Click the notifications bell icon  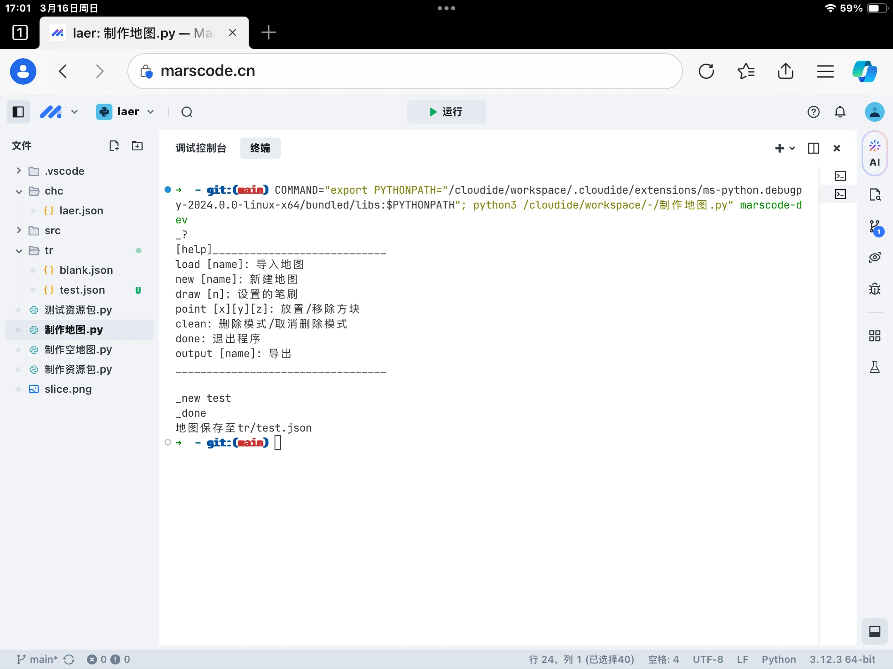coord(840,112)
